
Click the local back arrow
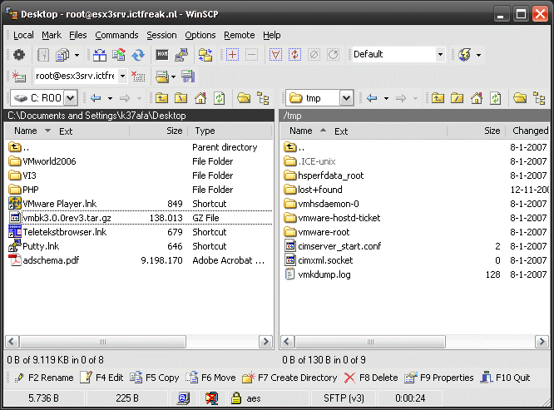point(95,98)
